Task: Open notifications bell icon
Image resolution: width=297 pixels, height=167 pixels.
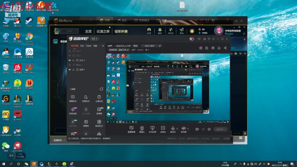Action: pos(219,48)
